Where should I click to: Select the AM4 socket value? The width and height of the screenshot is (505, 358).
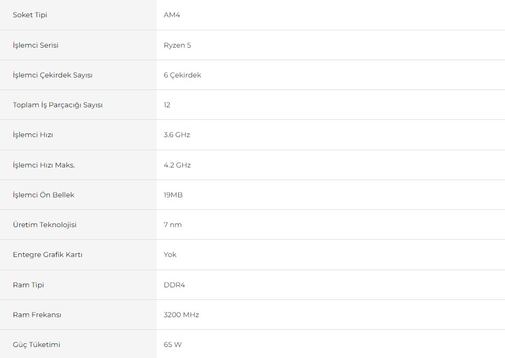[x=172, y=15]
